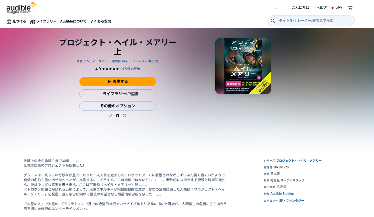This screenshot has width=374, height=217.
Task: Open よくある質問 page
Action: 101,21
